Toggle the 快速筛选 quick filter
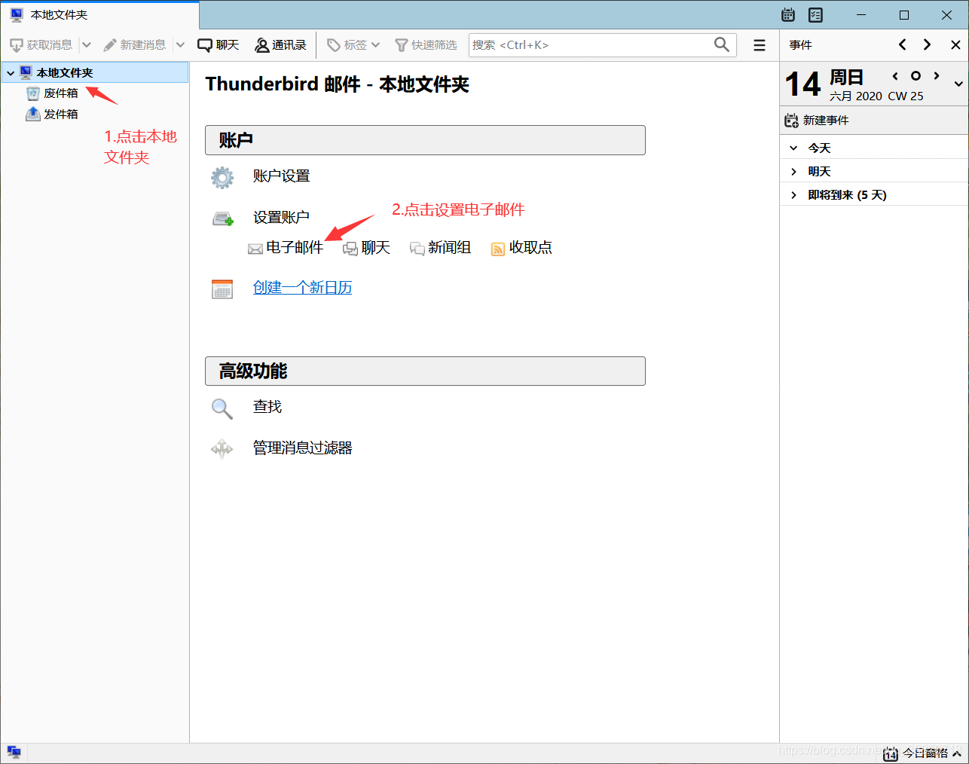This screenshot has width=969, height=764. coord(426,45)
